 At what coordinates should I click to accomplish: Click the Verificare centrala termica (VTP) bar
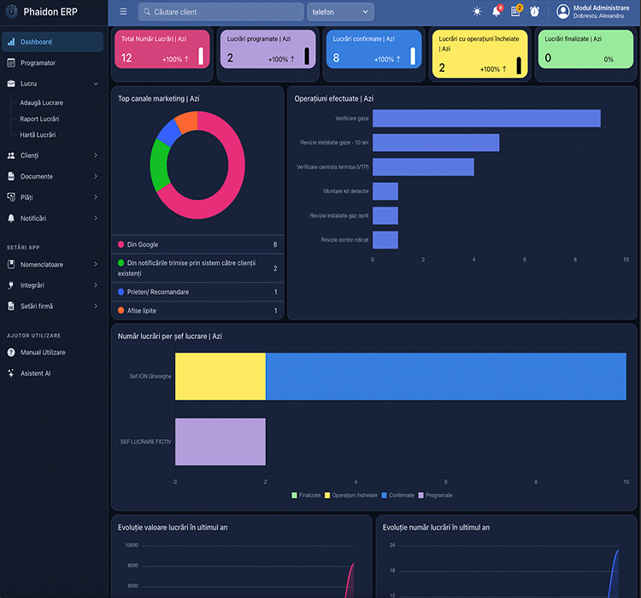(x=423, y=167)
